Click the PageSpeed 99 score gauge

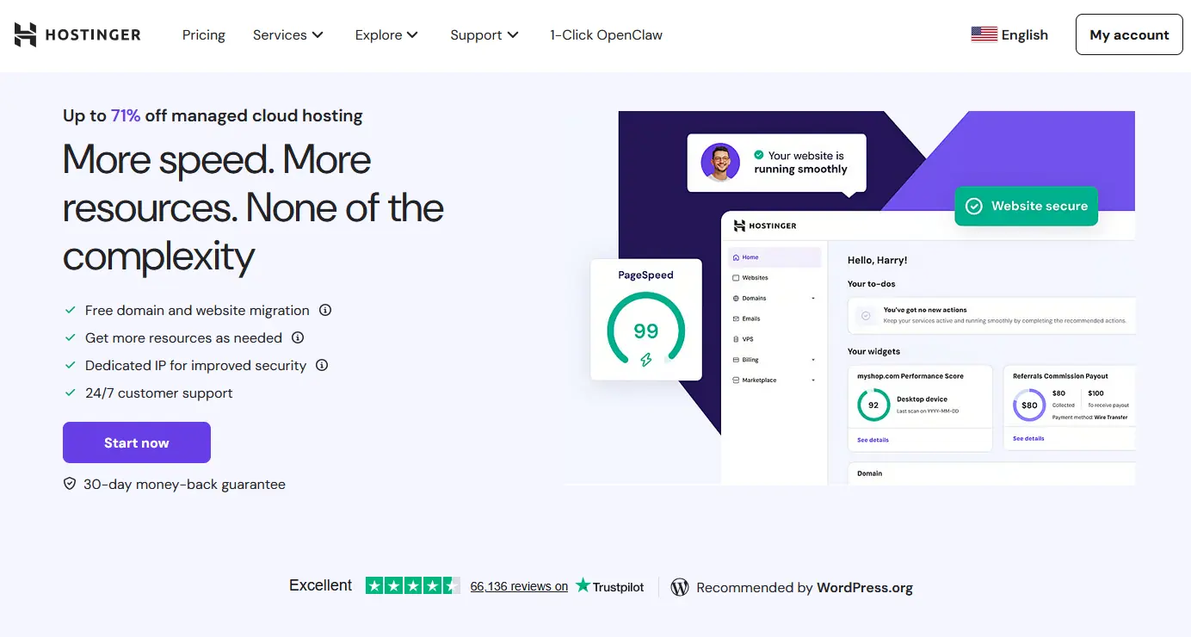646,331
